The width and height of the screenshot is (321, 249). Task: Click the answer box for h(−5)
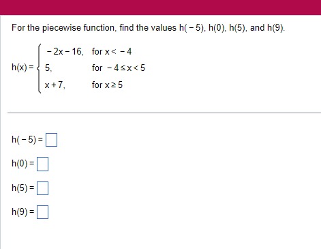pos(51,140)
